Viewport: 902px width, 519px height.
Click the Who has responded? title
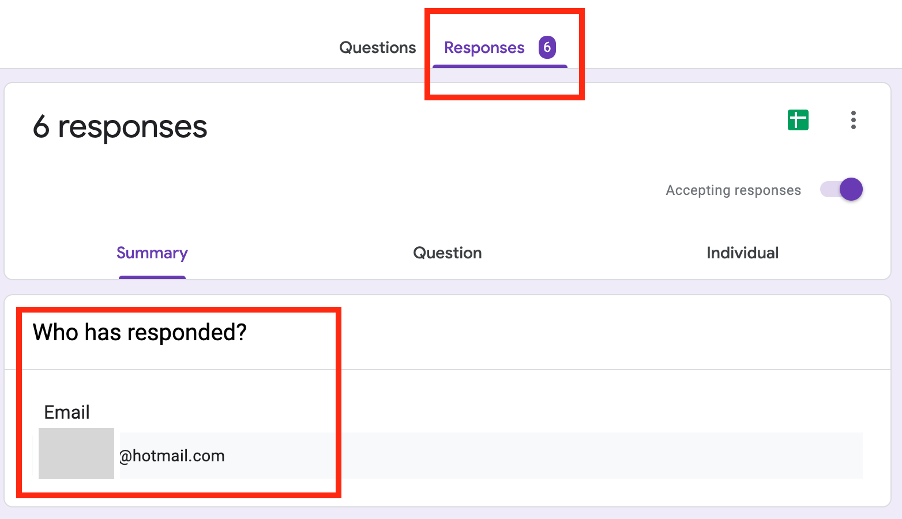point(140,332)
